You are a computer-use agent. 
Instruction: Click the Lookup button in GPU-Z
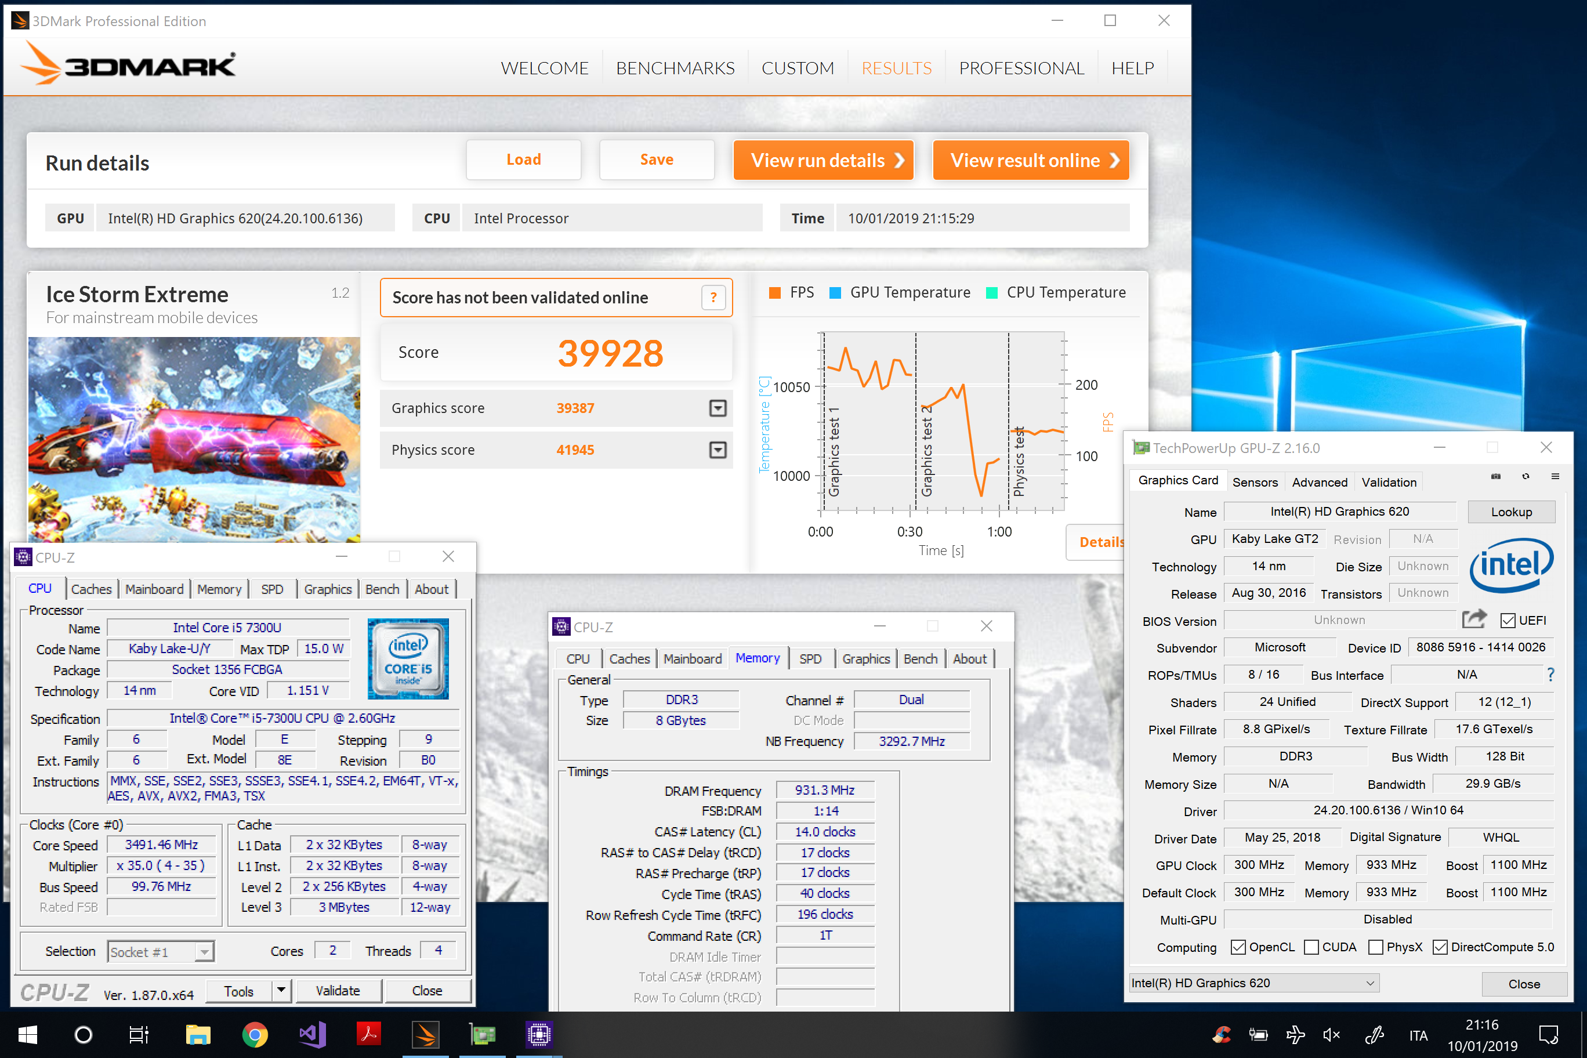pyautogui.click(x=1511, y=512)
